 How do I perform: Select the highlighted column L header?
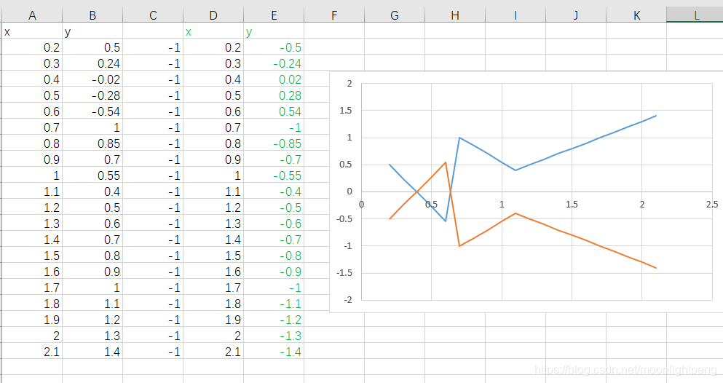(695, 15)
